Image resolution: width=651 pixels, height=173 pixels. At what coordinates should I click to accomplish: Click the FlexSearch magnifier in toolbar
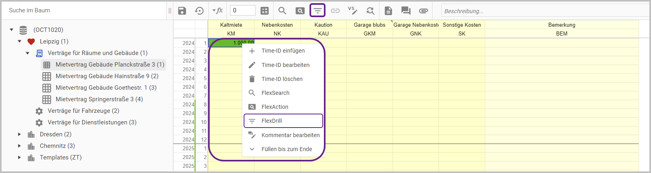[x=282, y=11]
